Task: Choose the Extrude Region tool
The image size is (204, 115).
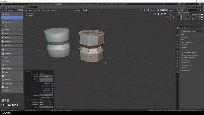Action: (12, 50)
